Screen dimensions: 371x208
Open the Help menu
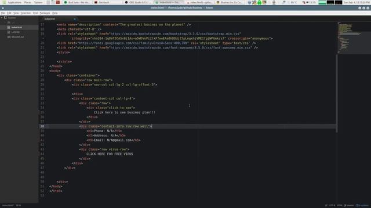pyautogui.click(x=54, y=13)
